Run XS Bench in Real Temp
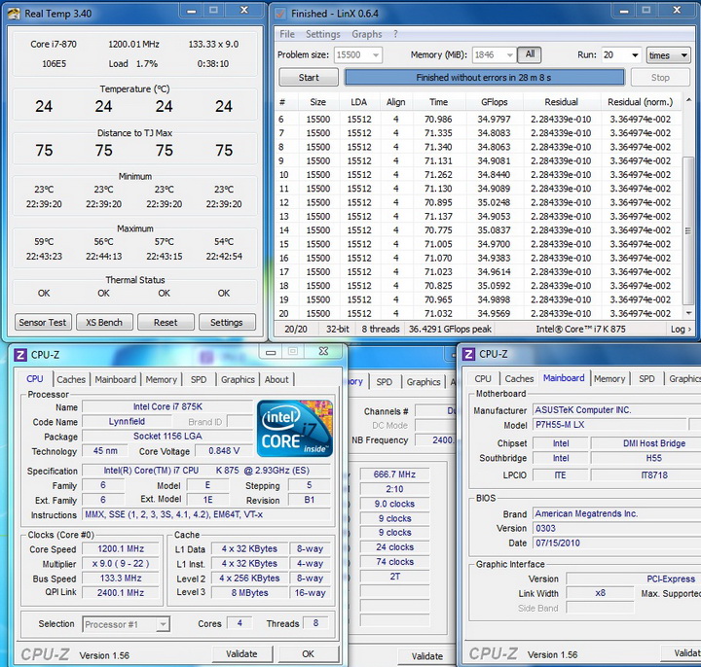 (104, 322)
